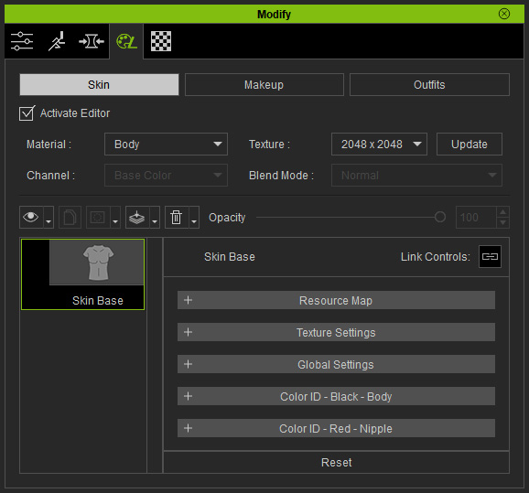This screenshot has width=529, height=493.
Task: Click the Opacity slider handle
Action: coord(440,217)
